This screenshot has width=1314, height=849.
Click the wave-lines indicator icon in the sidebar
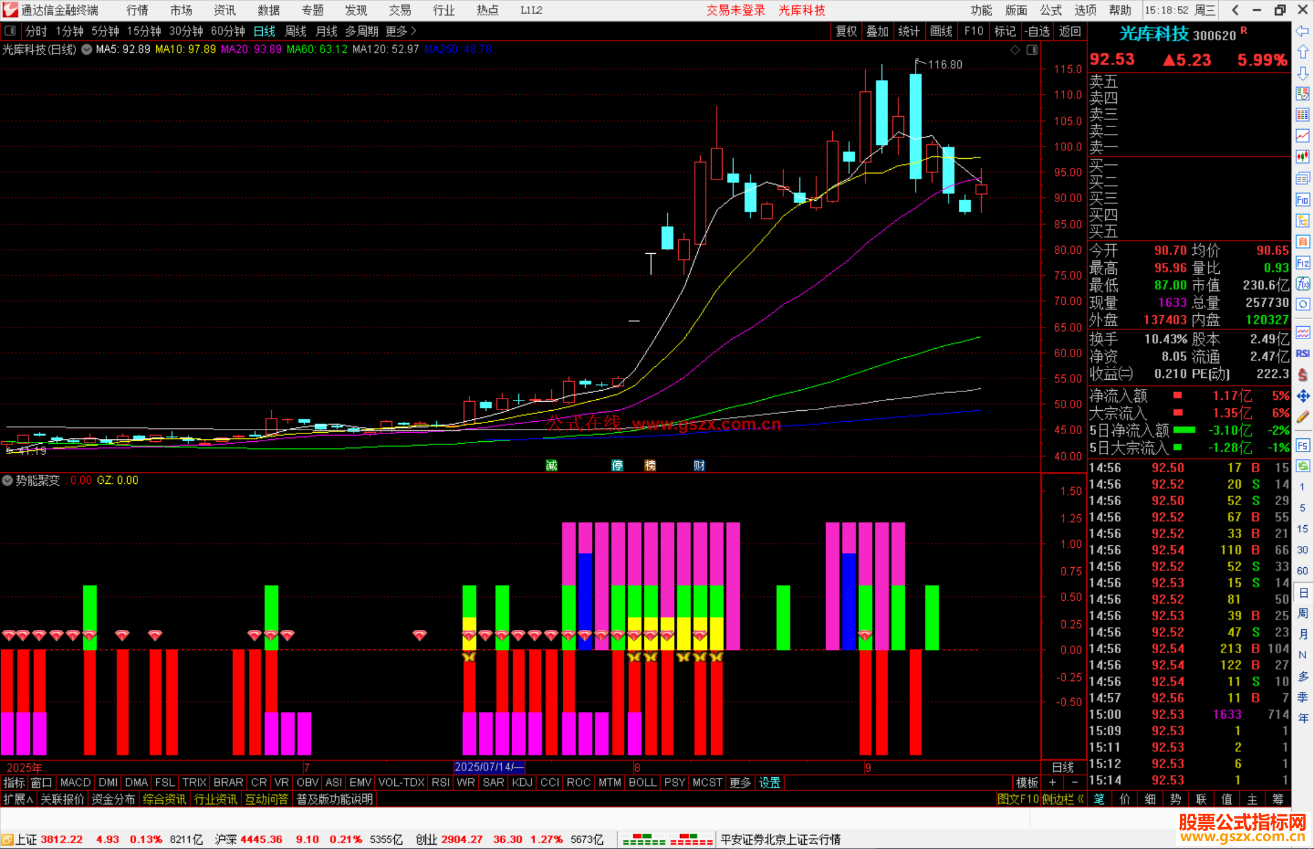click(1302, 332)
